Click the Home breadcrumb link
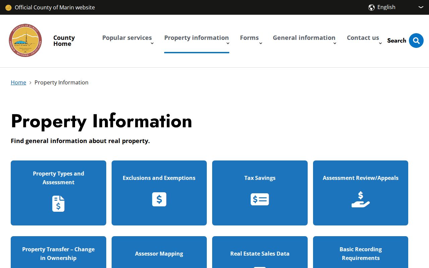This screenshot has width=429, height=268. [x=18, y=82]
